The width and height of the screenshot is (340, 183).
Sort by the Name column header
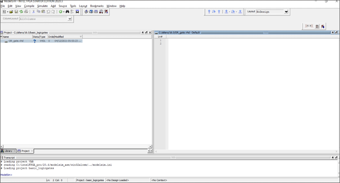[16, 37]
